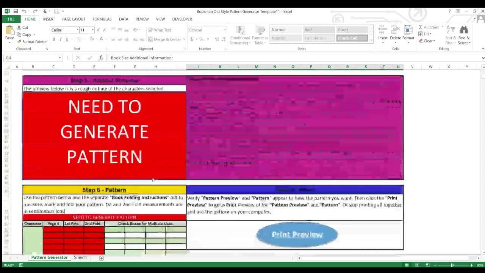Switch to the PAGE LAYOUT tab

(74, 19)
